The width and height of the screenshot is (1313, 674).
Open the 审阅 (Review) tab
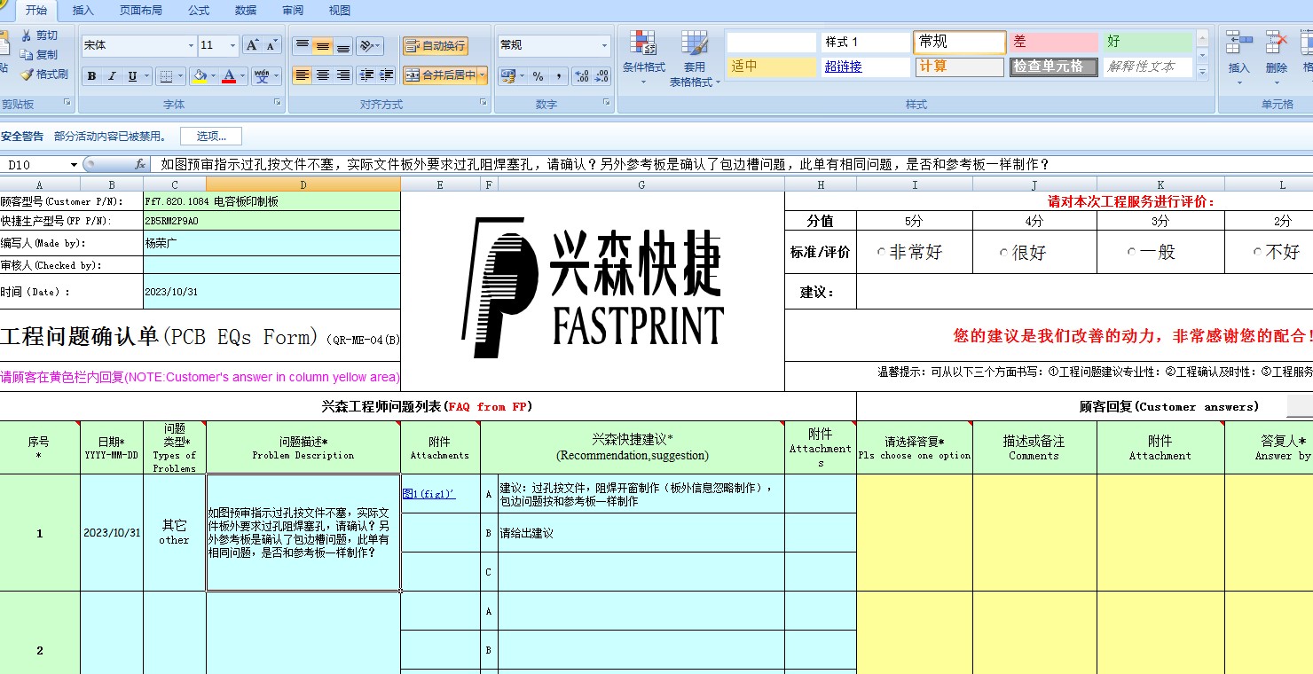tap(293, 11)
